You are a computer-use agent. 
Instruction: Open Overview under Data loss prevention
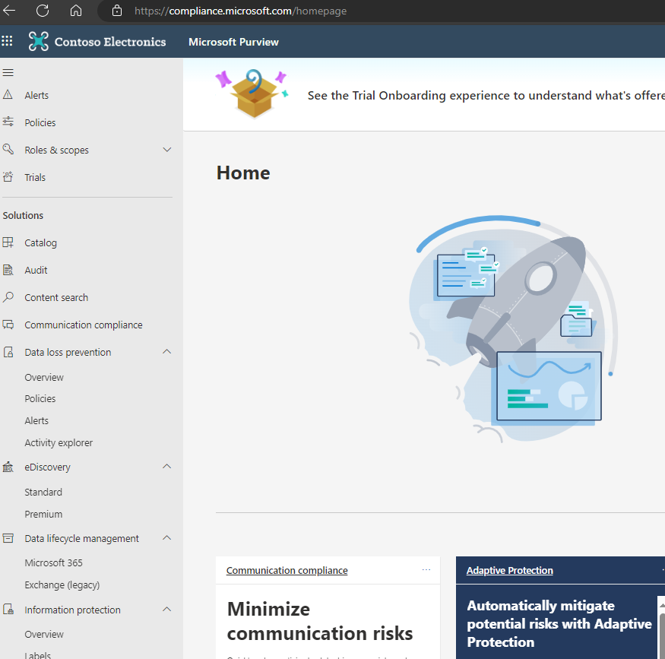[44, 378]
